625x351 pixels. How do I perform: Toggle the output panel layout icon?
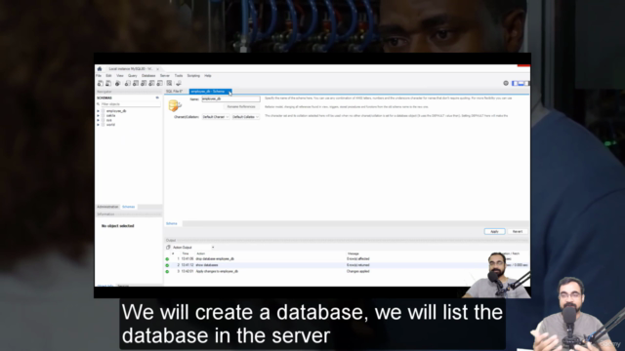[x=521, y=83]
